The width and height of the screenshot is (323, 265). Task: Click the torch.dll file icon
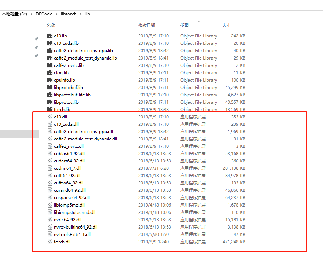click(x=49, y=242)
